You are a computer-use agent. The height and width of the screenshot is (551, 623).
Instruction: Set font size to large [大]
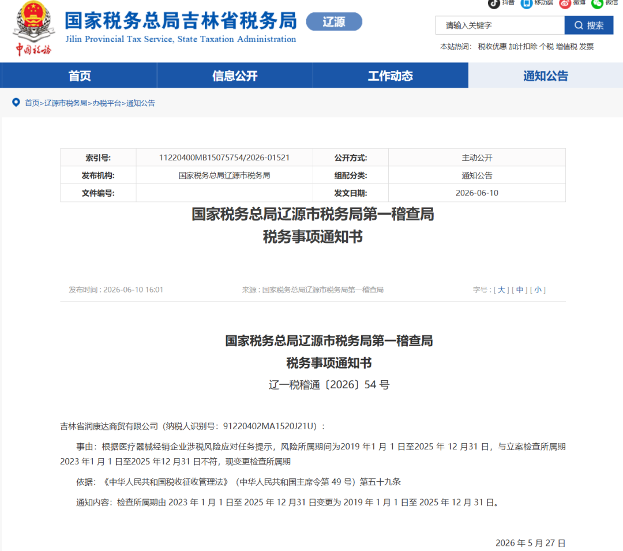pyautogui.click(x=501, y=290)
